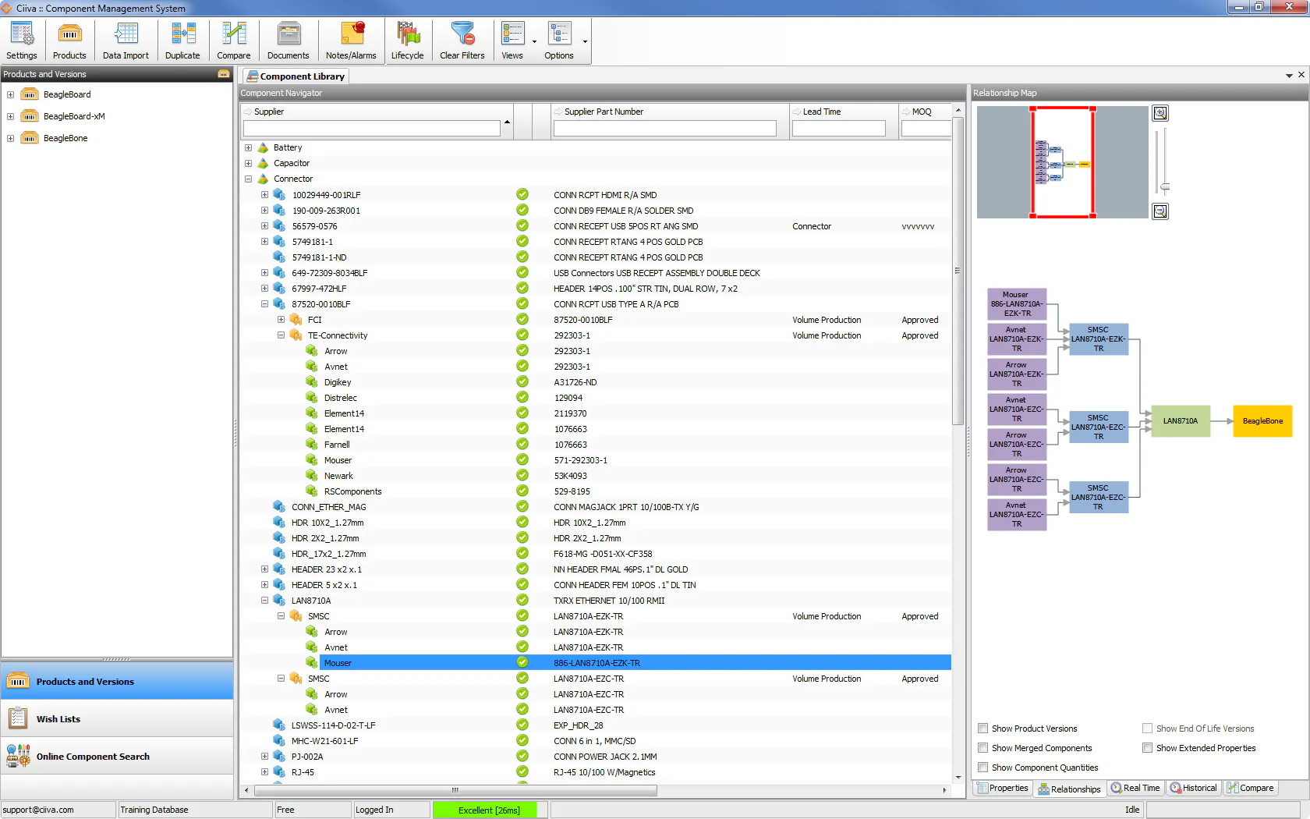This screenshot has height=819, width=1310.
Task: Open the Views toolbar icon
Action: coord(512,41)
